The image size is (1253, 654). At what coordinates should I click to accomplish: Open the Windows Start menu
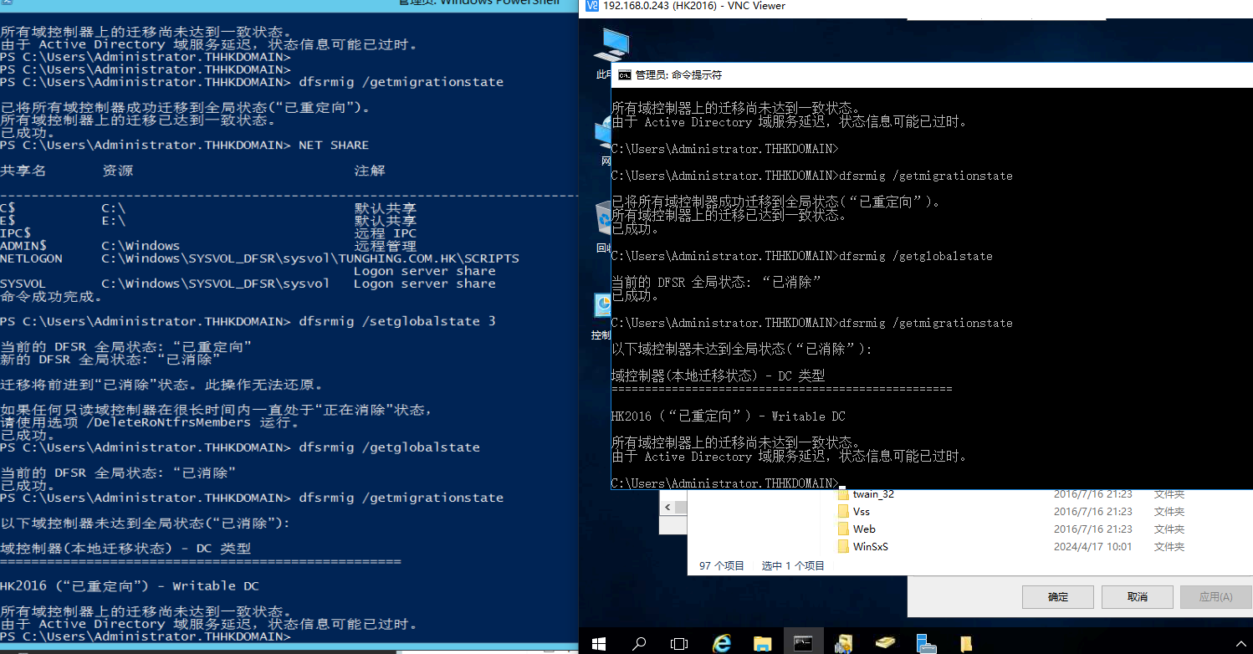(599, 643)
